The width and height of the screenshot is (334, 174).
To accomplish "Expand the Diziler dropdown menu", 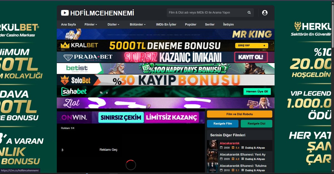I will tap(113, 24).
